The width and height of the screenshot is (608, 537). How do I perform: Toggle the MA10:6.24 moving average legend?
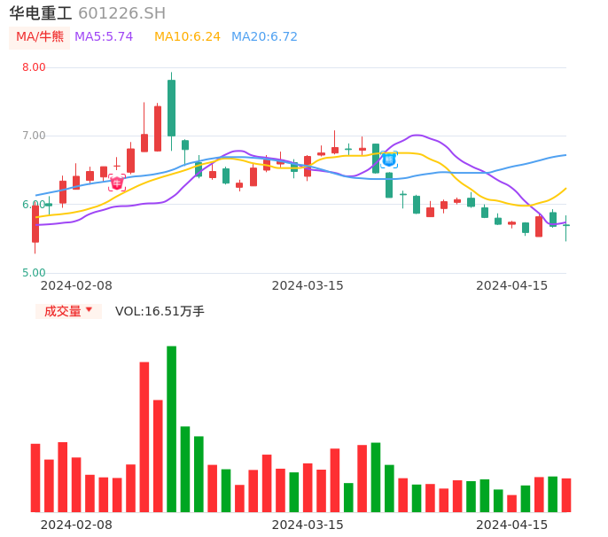coord(187,37)
